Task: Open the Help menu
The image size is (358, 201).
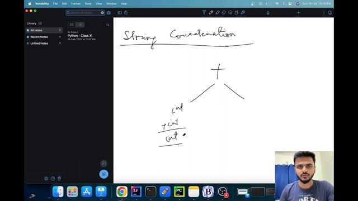Action: click(x=124, y=4)
